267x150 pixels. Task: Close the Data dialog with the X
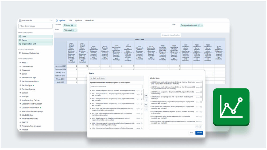click(x=204, y=71)
